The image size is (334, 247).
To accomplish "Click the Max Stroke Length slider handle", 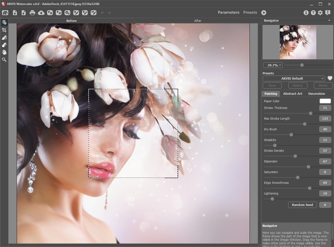I will (x=304, y=124).
